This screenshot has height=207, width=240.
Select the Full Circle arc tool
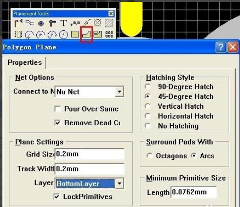tap(63, 34)
